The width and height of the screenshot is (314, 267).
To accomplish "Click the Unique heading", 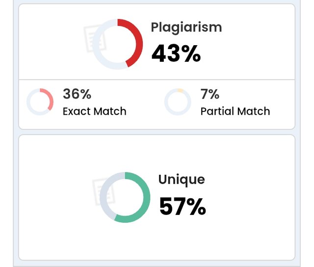I will tap(182, 180).
